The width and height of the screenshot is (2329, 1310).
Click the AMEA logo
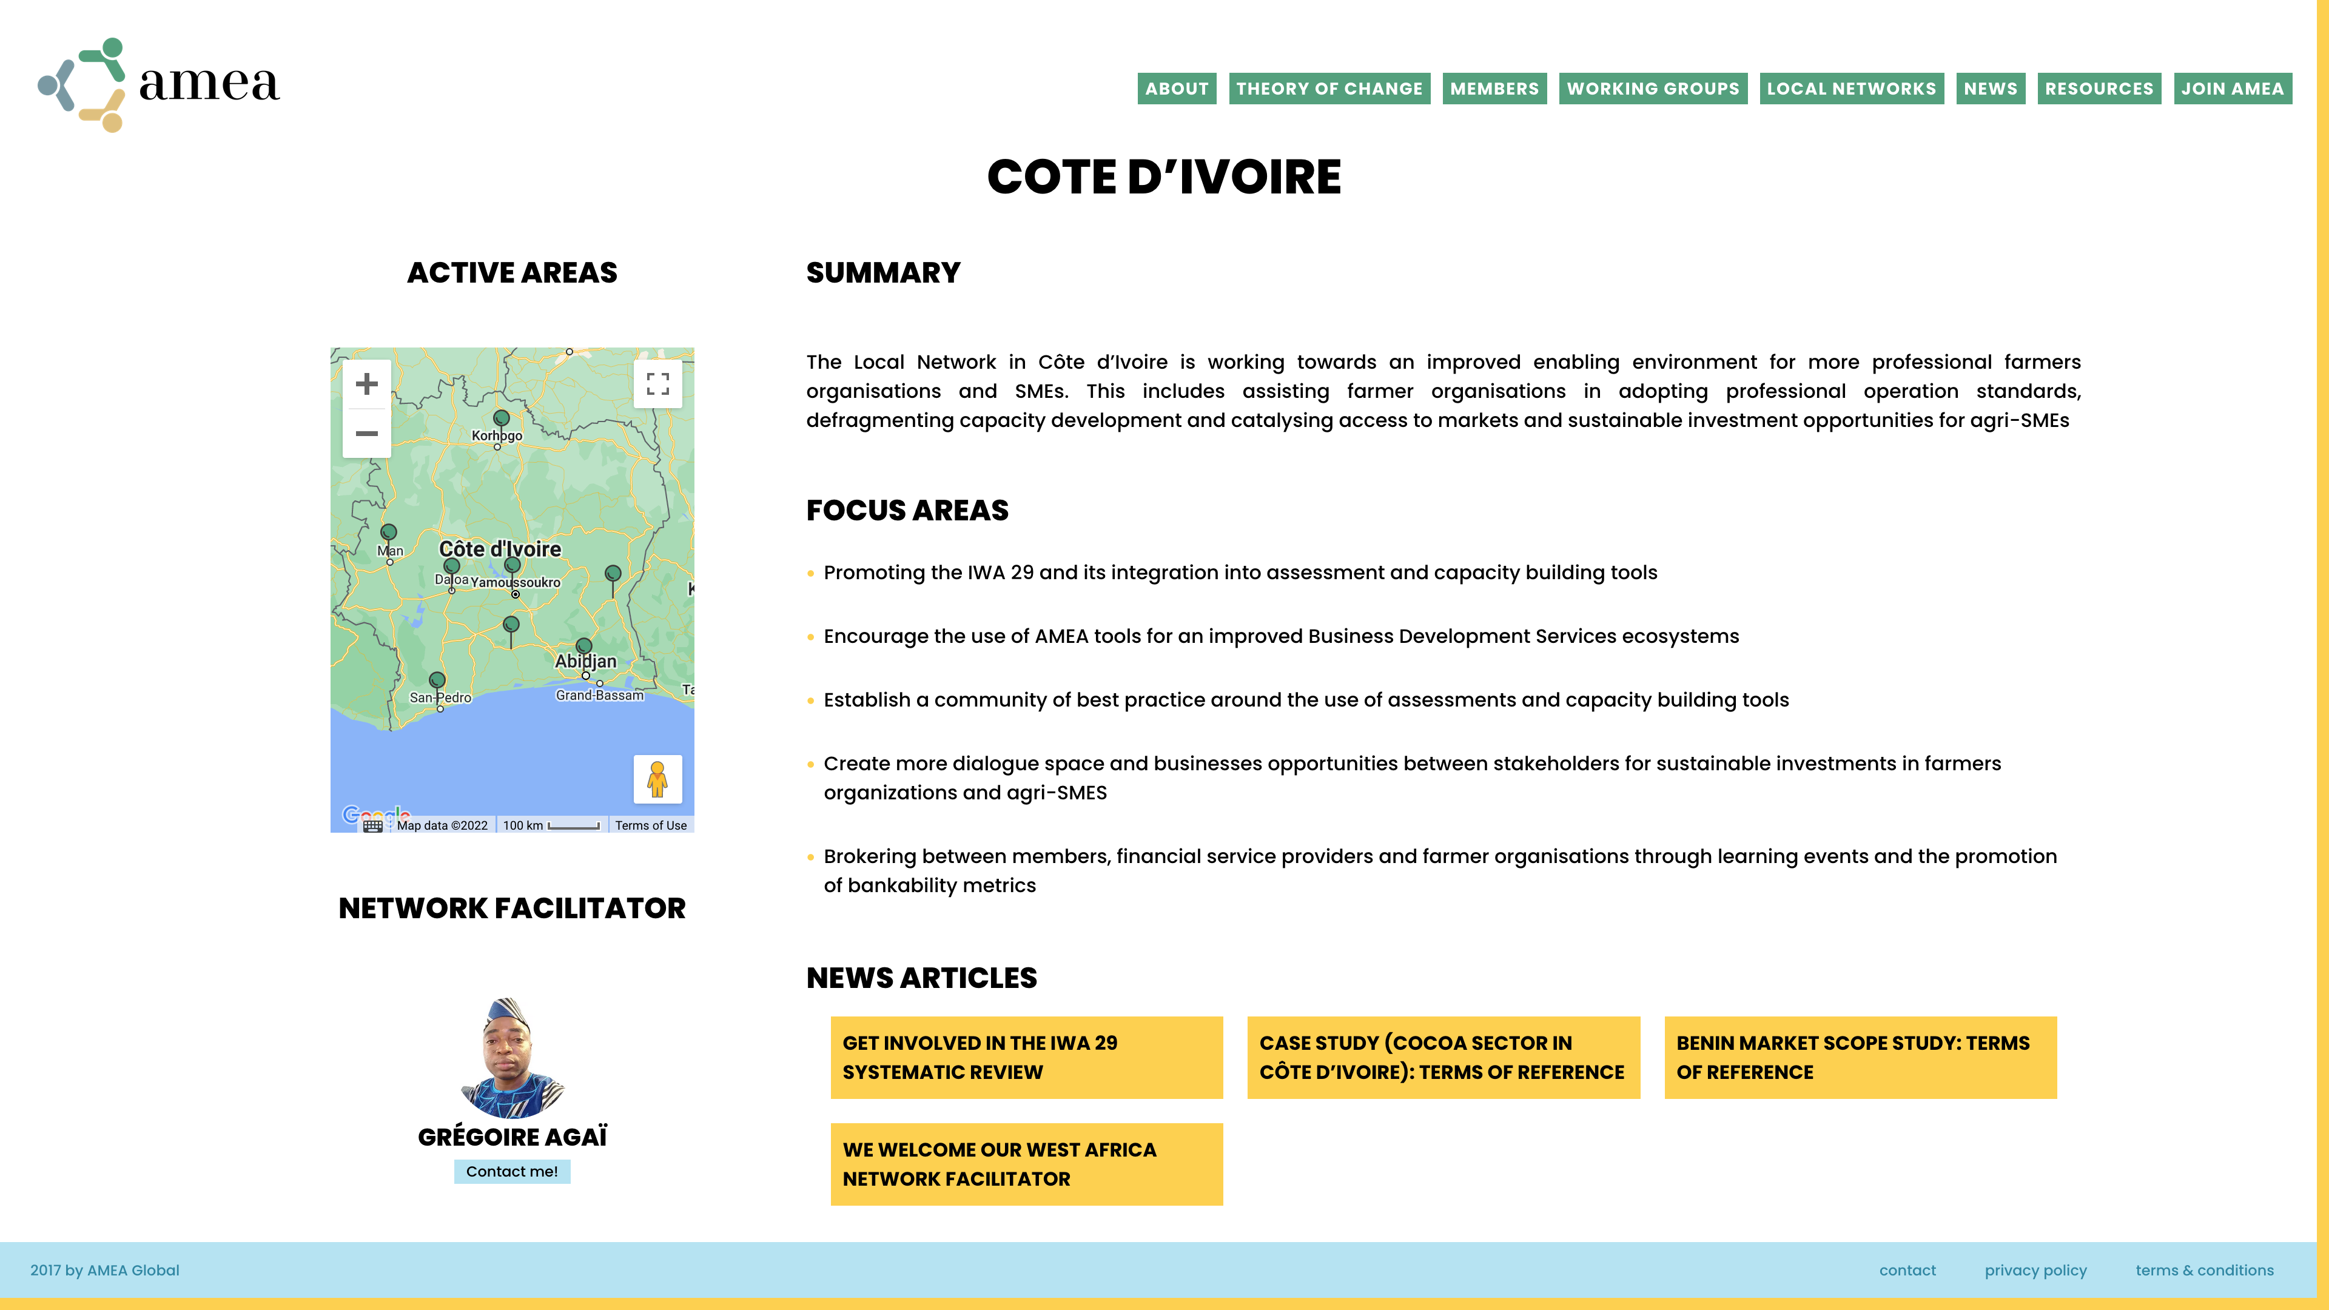pos(159,85)
